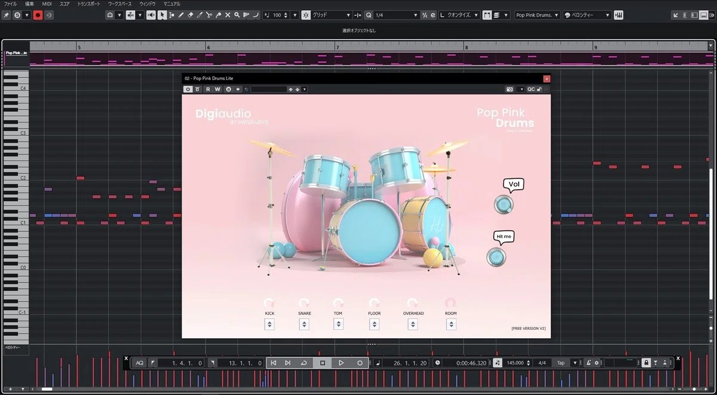Click the OVERHEAD up/down stepper
This screenshot has height=395, width=717.
click(413, 324)
